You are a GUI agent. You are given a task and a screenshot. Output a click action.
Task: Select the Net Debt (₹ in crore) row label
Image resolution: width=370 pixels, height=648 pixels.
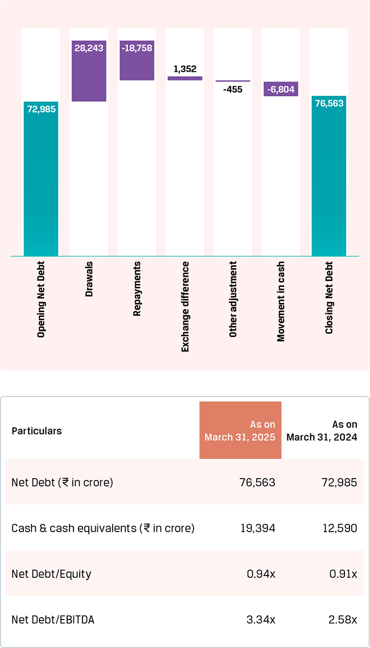tap(62, 483)
